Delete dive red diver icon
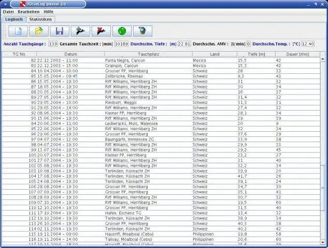Screen dimensions: 328x248 click(x=101, y=31)
